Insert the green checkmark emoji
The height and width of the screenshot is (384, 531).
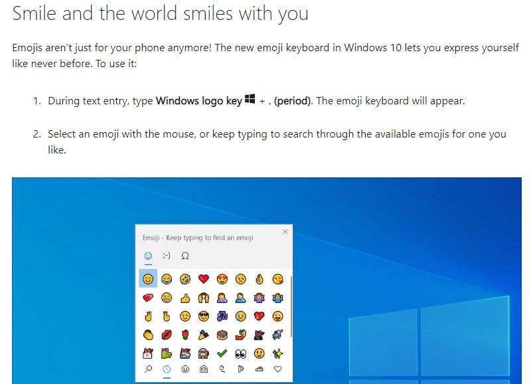click(x=222, y=353)
